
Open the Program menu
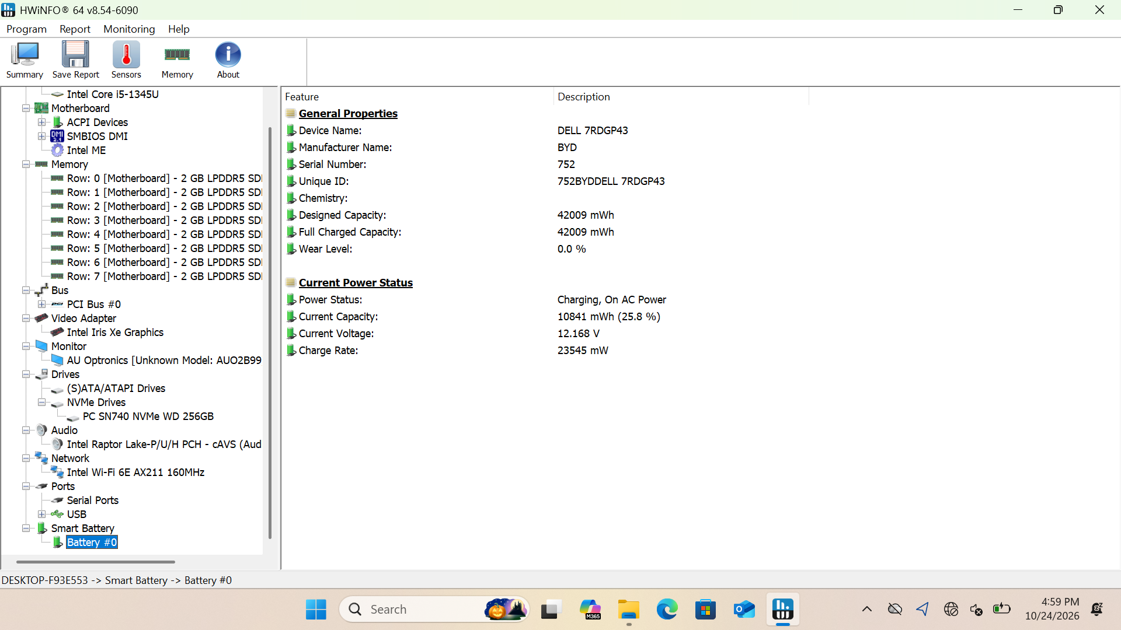click(26, 29)
